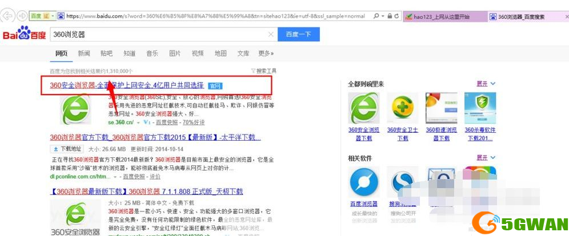Select the 视频 tab
The image size is (569, 236).
198,54
